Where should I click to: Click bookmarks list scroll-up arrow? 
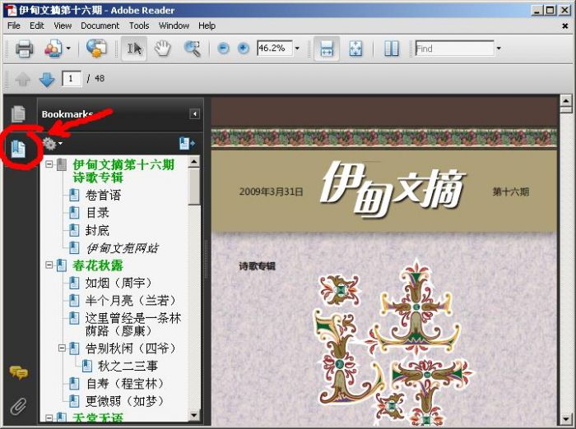[194, 161]
